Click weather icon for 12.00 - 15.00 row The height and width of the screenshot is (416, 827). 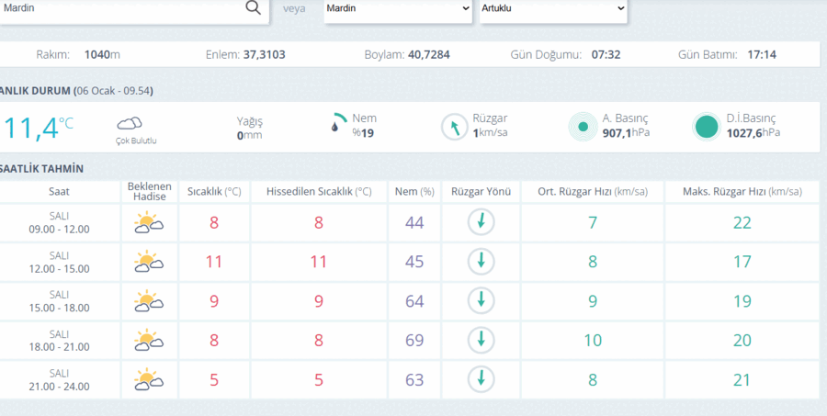(x=149, y=262)
